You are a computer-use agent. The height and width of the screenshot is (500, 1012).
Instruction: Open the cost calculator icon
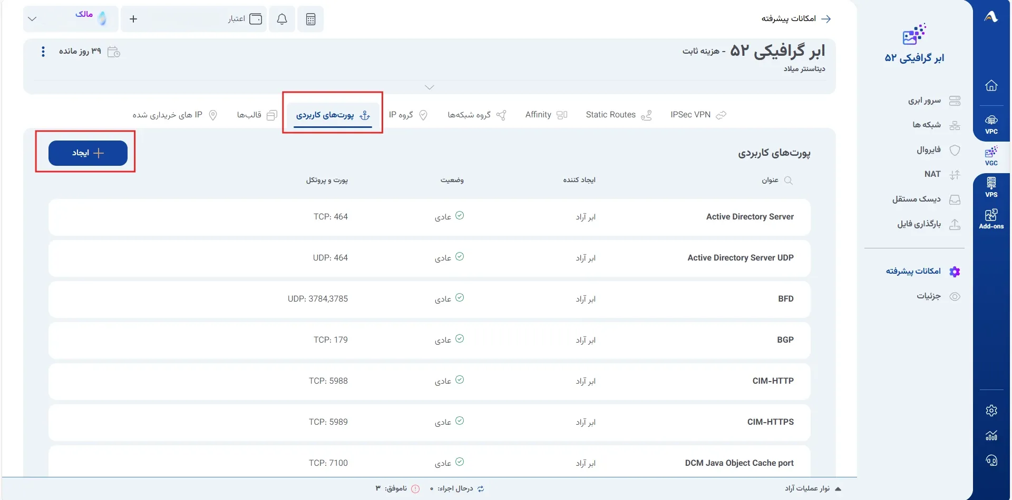pos(310,19)
